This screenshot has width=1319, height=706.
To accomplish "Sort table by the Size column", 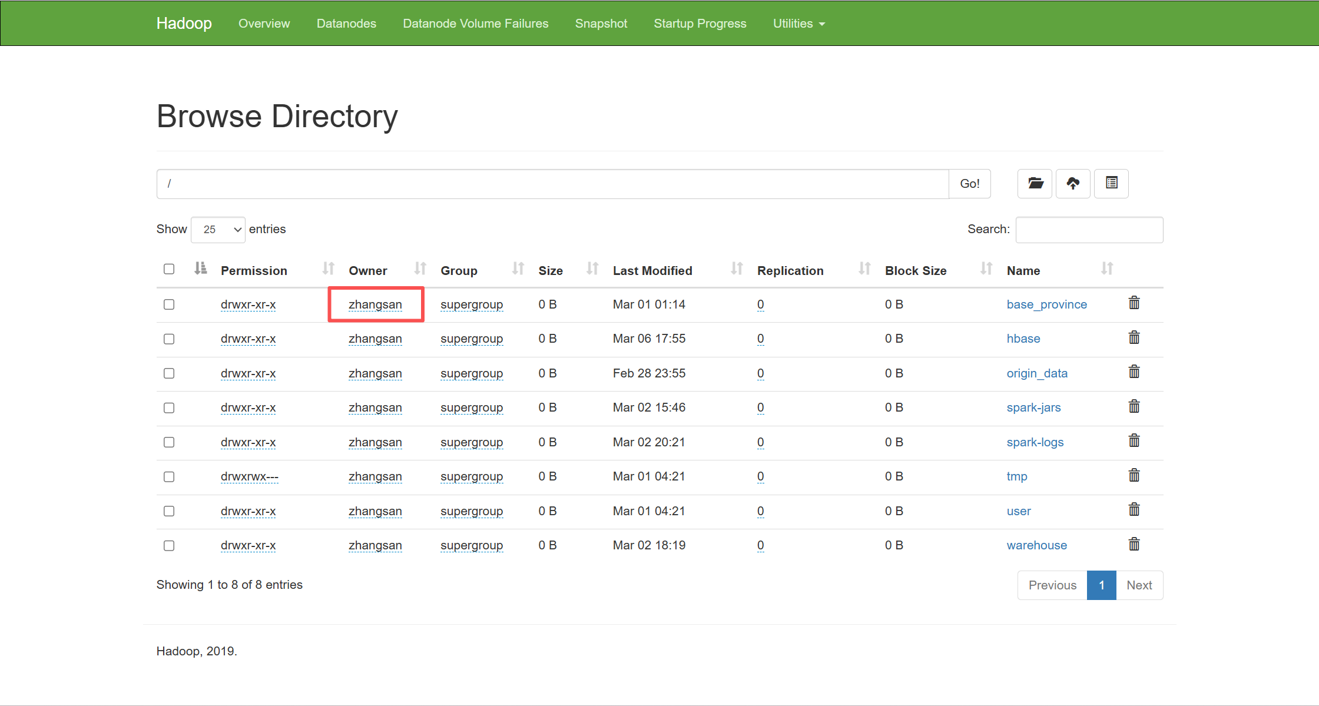I will (x=568, y=270).
